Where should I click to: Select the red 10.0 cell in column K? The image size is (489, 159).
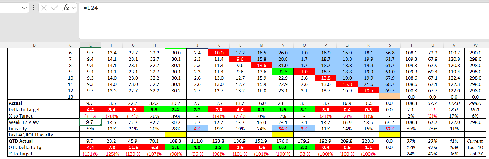pos(219,53)
